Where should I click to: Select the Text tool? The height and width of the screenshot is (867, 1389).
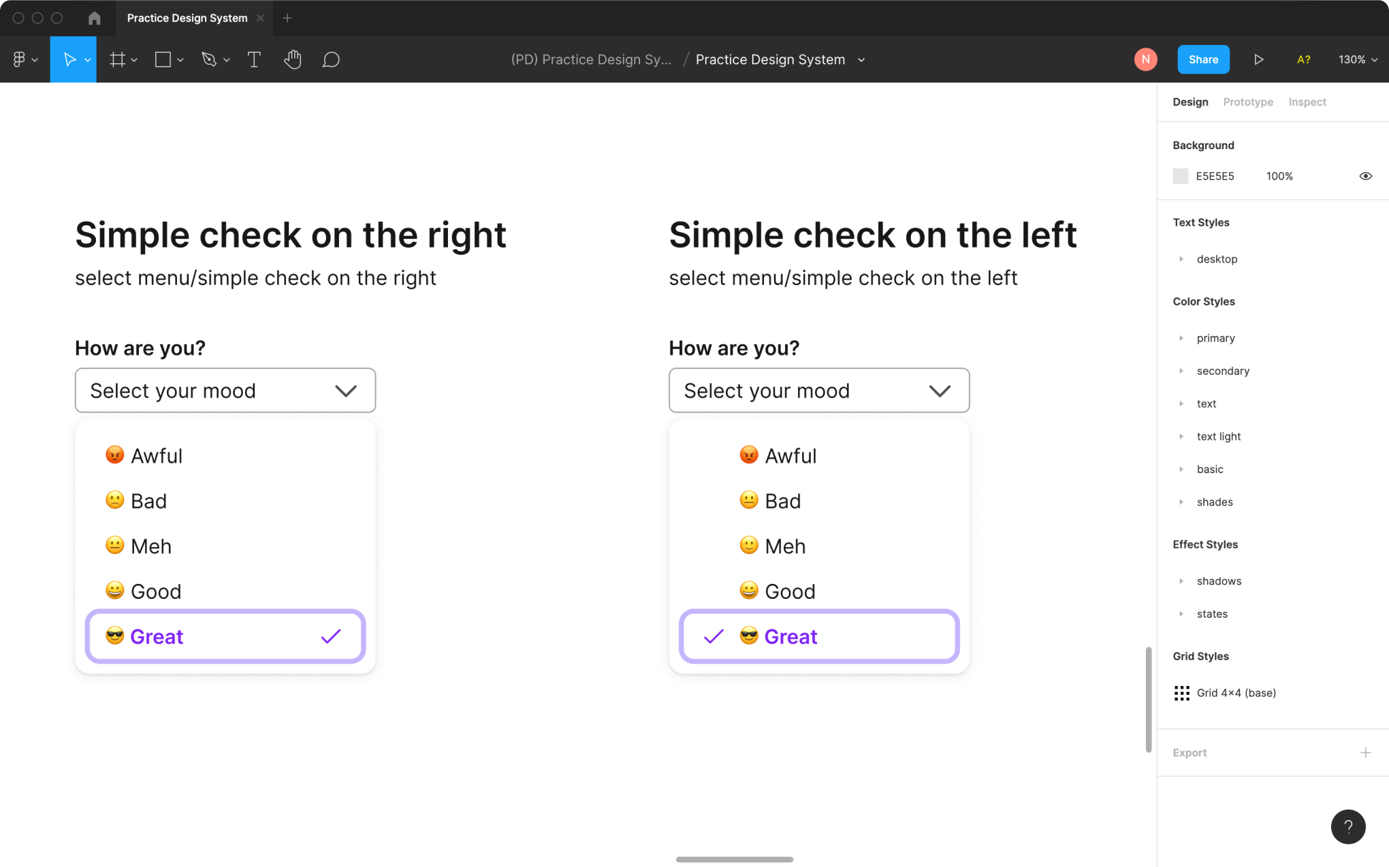click(x=254, y=59)
